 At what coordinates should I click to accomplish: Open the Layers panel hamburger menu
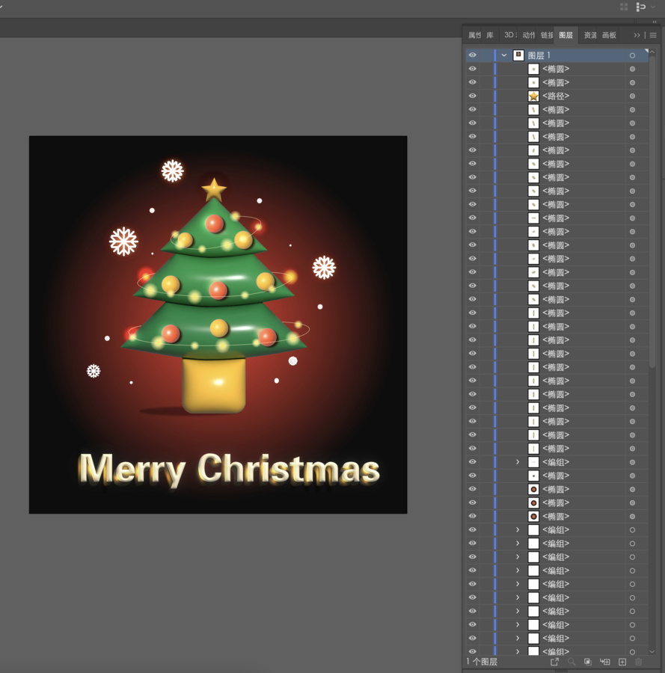point(653,35)
